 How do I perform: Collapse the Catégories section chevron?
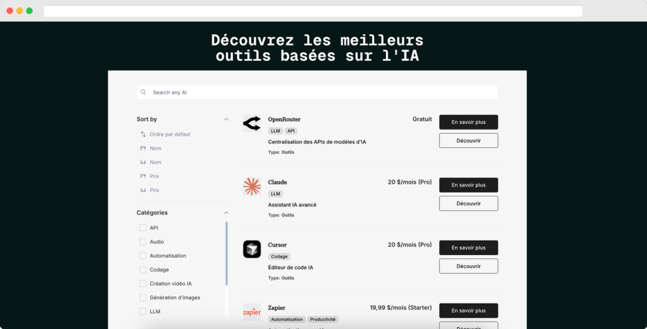click(226, 213)
